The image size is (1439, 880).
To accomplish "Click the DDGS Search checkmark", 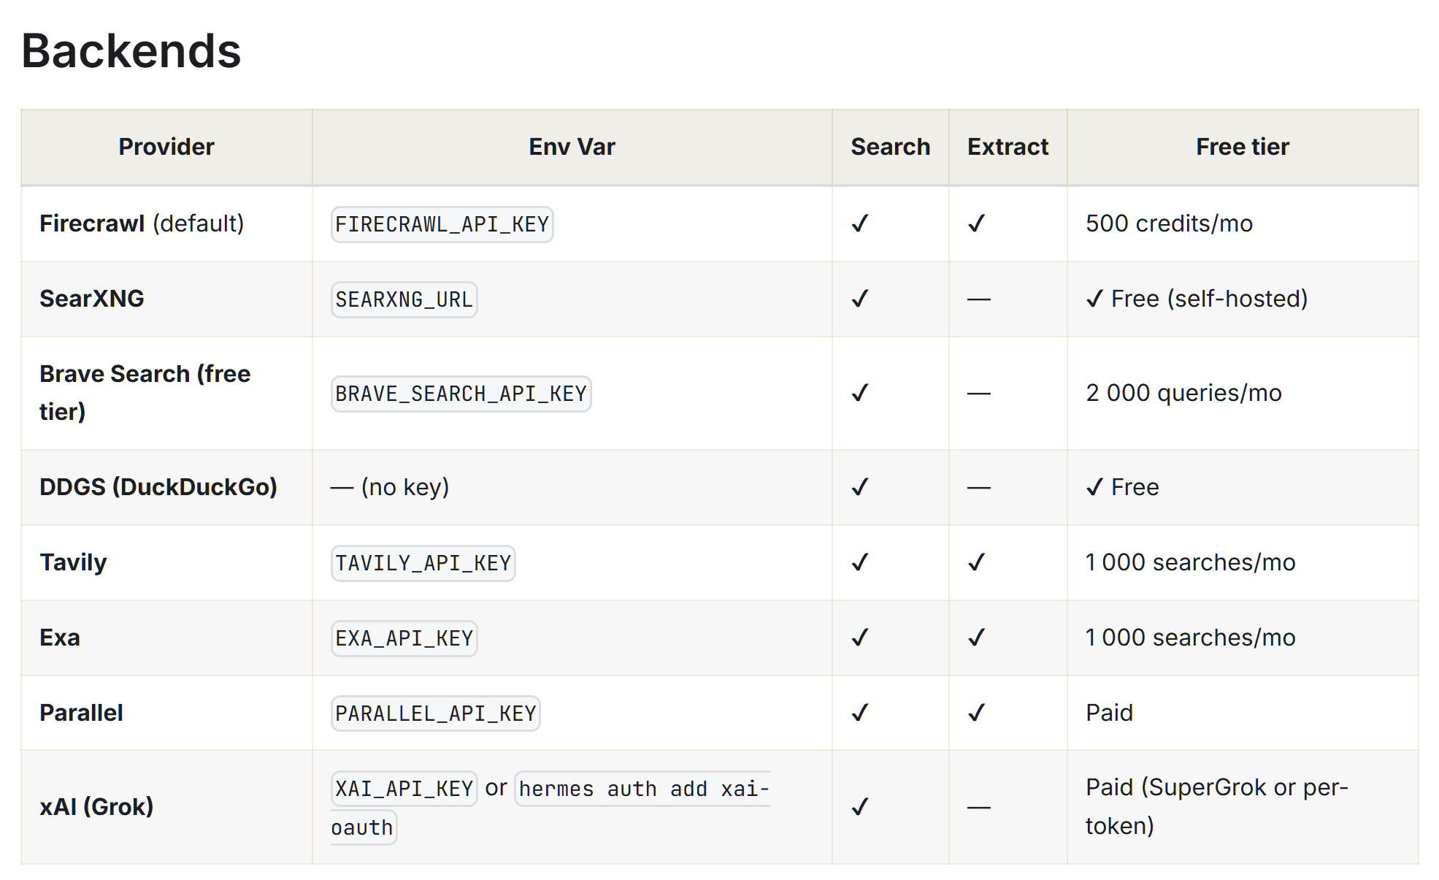I will [860, 487].
